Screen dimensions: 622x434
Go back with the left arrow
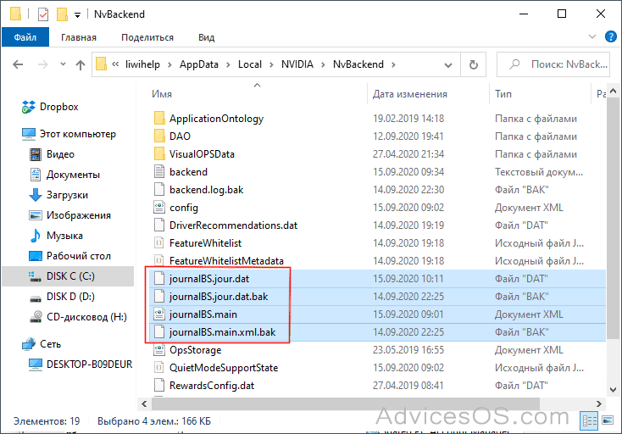[x=18, y=64]
